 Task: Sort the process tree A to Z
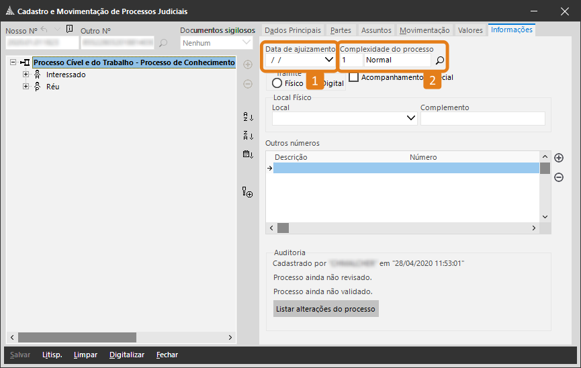point(248,117)
